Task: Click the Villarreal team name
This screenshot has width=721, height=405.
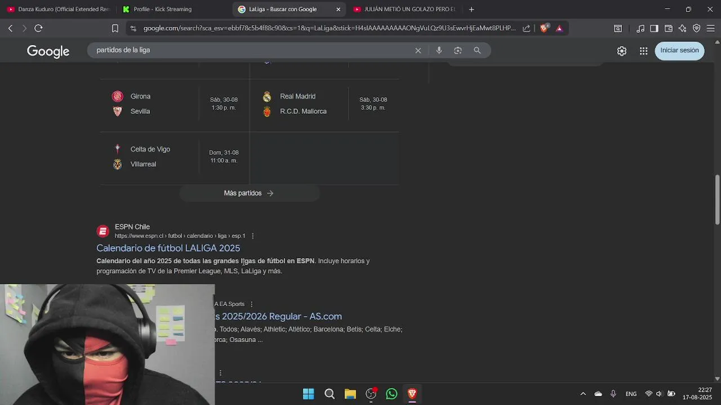Action: pyautogui.click(x=143, y=164)
